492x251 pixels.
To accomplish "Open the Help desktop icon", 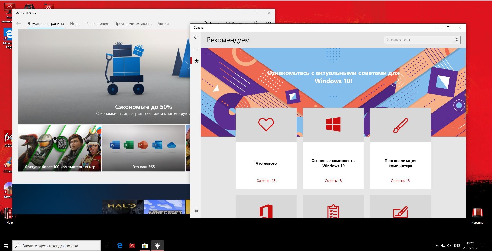I will pos(9,216).
